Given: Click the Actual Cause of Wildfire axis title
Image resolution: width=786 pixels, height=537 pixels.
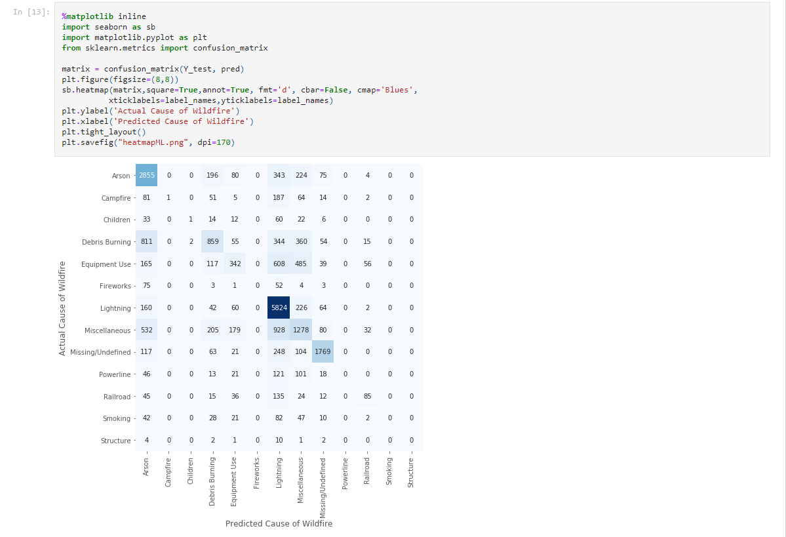Looking at the screenshot, I should pyautogui.click(x=63, y=308).
